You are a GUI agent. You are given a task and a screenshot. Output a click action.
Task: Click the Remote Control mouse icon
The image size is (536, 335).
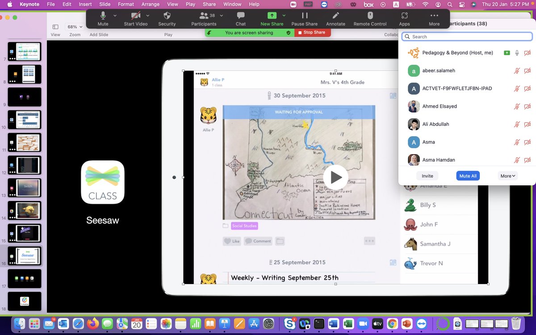click(x=370, y=15)
